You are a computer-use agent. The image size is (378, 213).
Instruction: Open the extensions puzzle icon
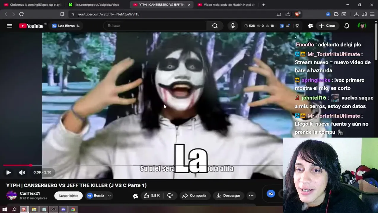(336, 14)
